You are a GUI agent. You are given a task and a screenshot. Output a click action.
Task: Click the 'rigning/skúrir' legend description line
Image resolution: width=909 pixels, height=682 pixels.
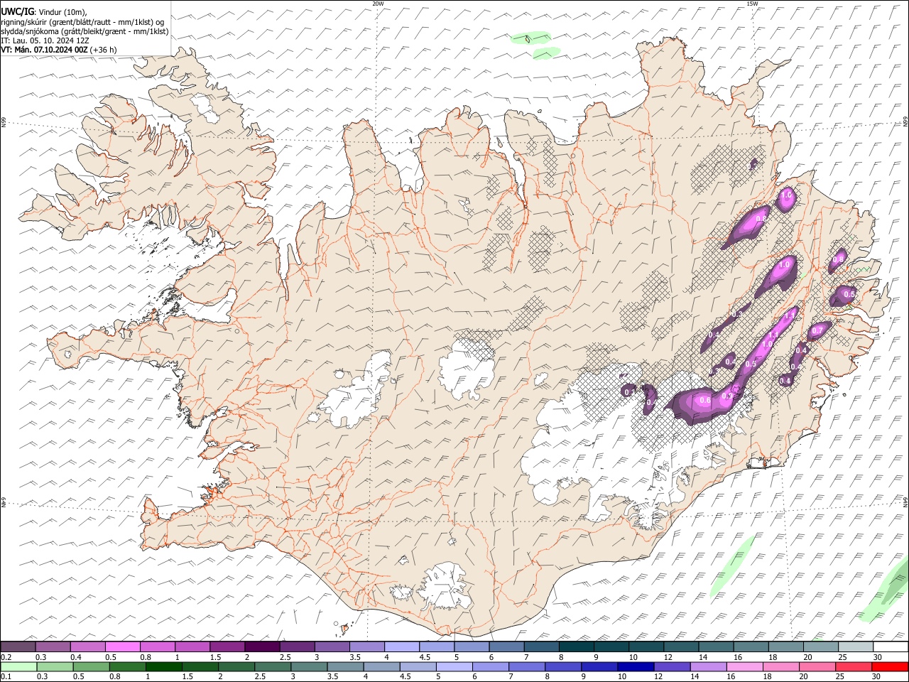pyautogui.click(x=82, y=22)
